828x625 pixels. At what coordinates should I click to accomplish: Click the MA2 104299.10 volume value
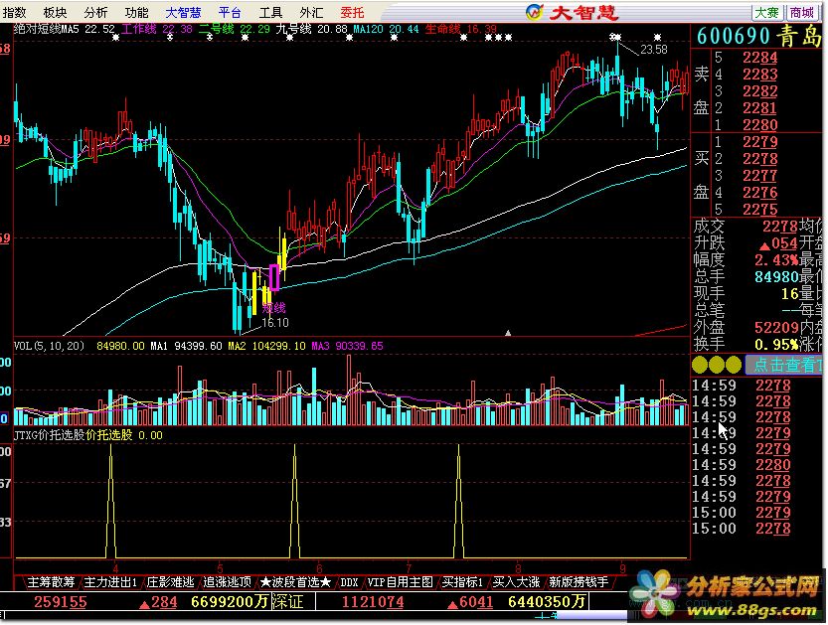(266, 346)
